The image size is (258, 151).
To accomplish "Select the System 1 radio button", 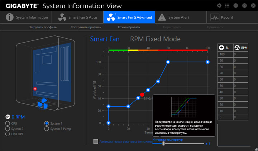I will pyautogui.click(x=47, y=123).
